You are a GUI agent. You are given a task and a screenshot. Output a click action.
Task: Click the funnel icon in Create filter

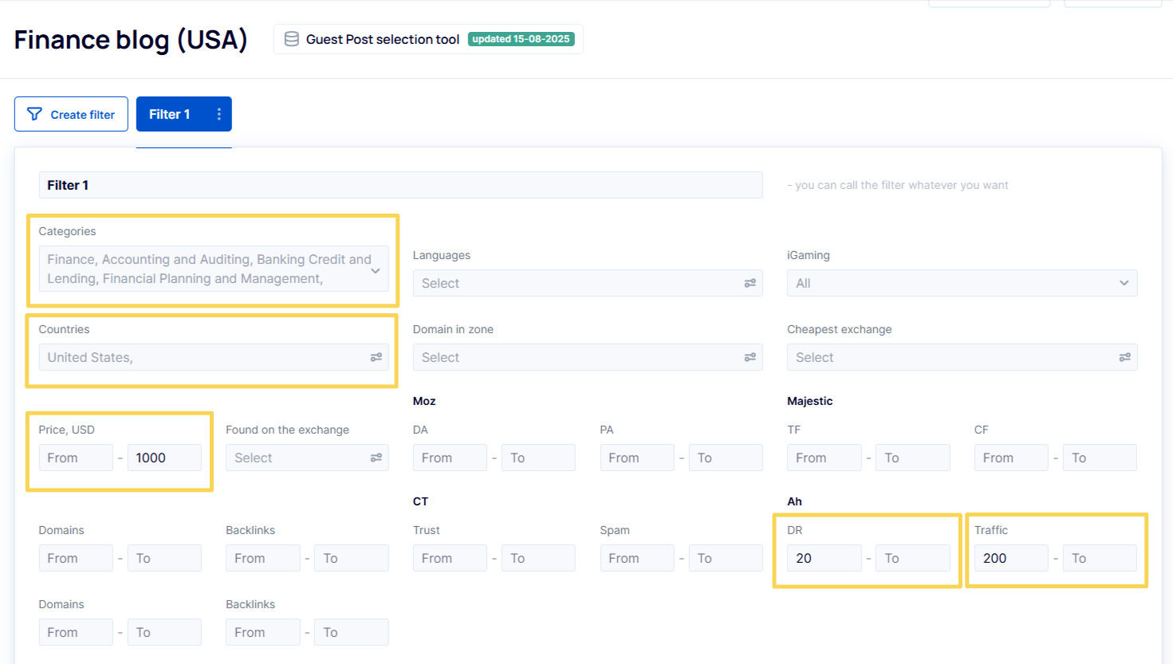point(34,114)
